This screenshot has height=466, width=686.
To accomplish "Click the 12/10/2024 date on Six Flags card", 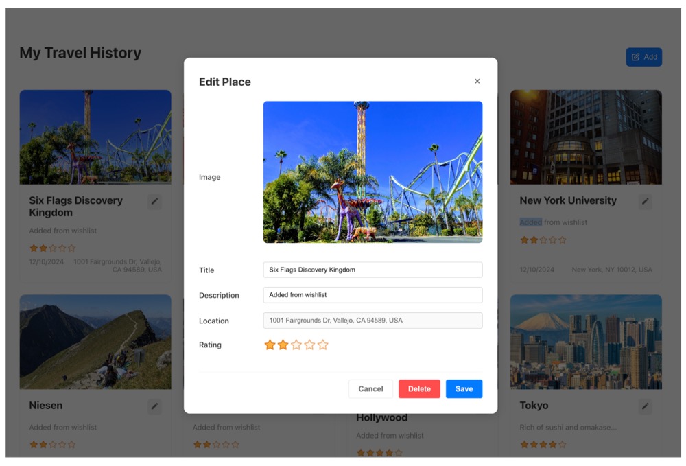I will click(x=47, y=261).
